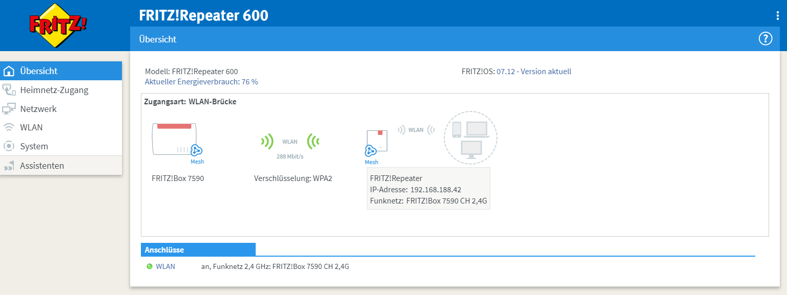Click the 07.12 - Version aktuell link
This screenshot has height=295, width=787.
pyautogui.click(x=534, y=72)
